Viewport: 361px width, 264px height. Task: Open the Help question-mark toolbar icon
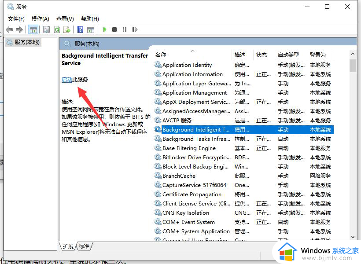click(81, 29)
